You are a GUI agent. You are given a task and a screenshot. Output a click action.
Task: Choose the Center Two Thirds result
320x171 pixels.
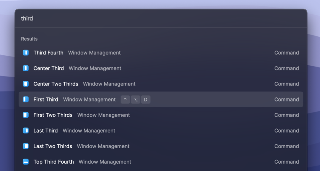coord(161,84)
